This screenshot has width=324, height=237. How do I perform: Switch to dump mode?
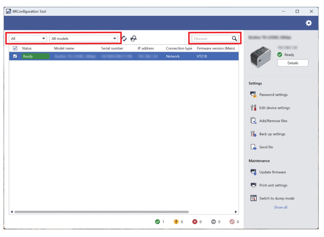pyautogui.click(x=276, y=199)
